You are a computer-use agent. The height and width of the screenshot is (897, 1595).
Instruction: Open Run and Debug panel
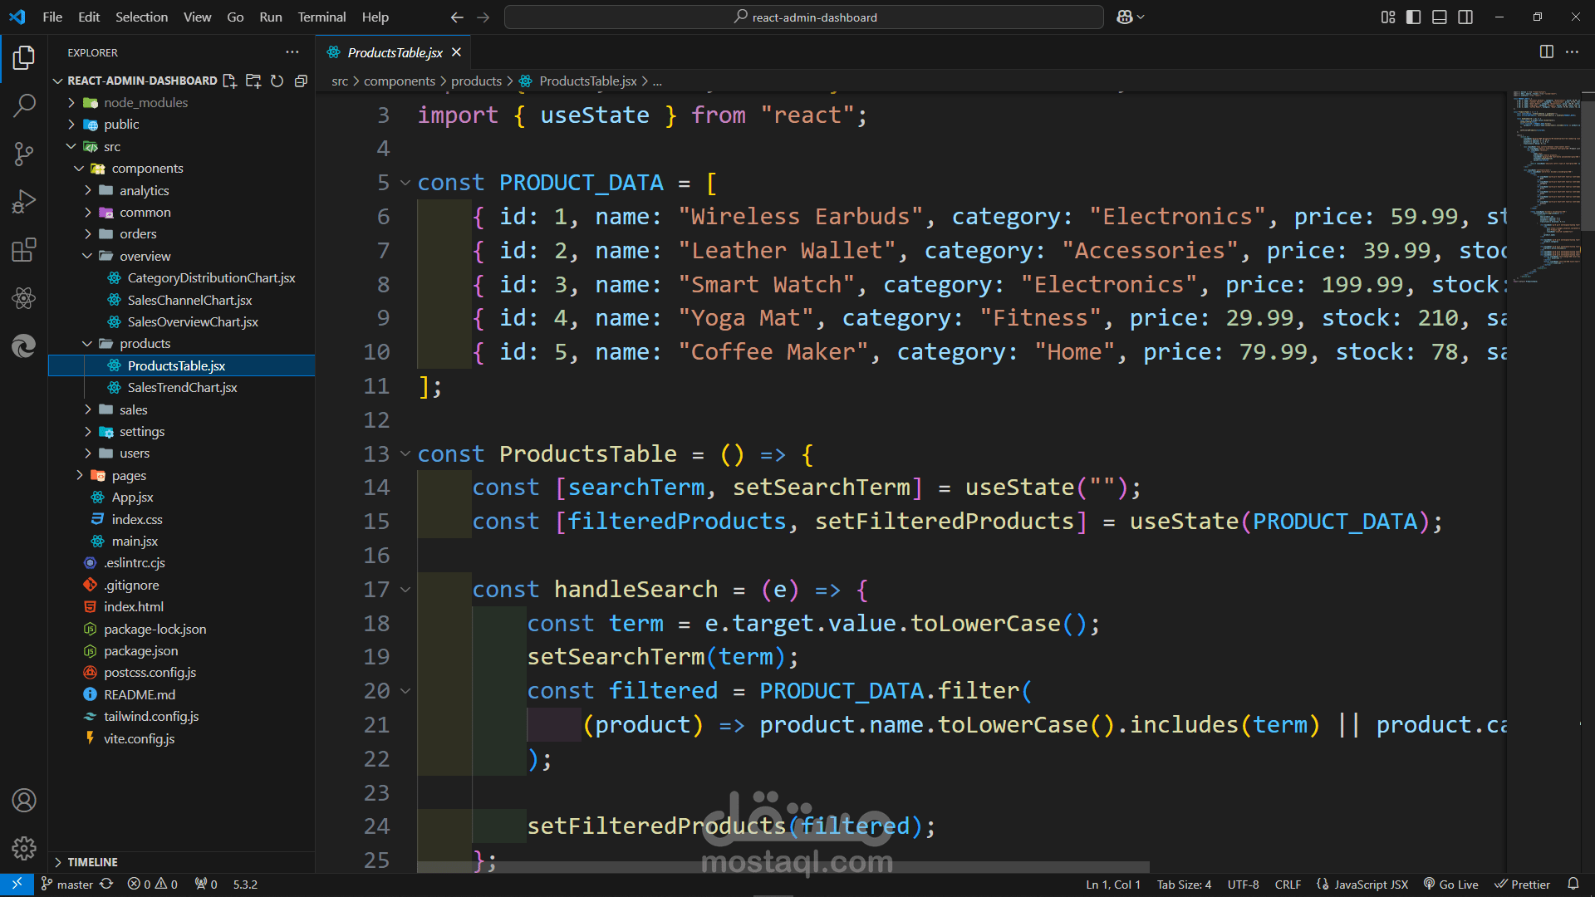click(24, 202)
